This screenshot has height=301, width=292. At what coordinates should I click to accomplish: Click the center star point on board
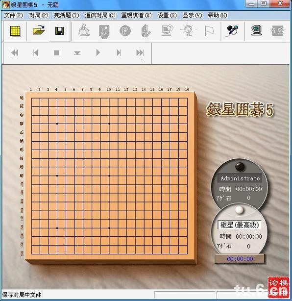(109, 176)
